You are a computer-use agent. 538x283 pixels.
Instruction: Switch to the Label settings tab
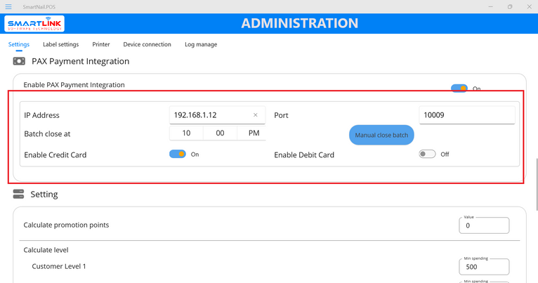(61, 44)
